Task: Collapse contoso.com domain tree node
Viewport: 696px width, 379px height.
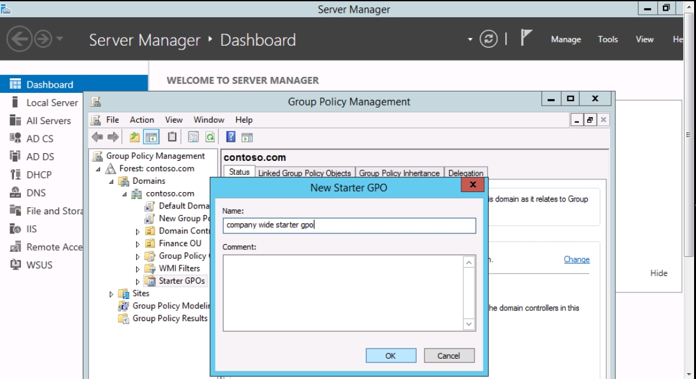Action: (x=125, y=194)
